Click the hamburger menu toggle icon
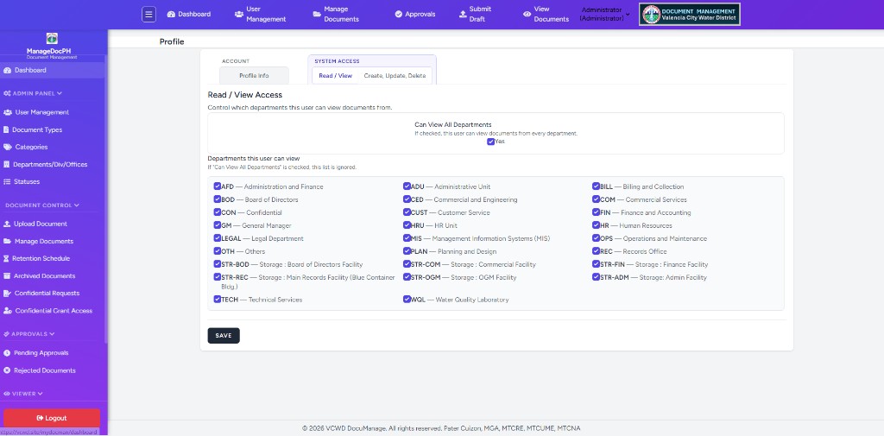The height and width of the screenshot is (436, 884). click(148, 14)
